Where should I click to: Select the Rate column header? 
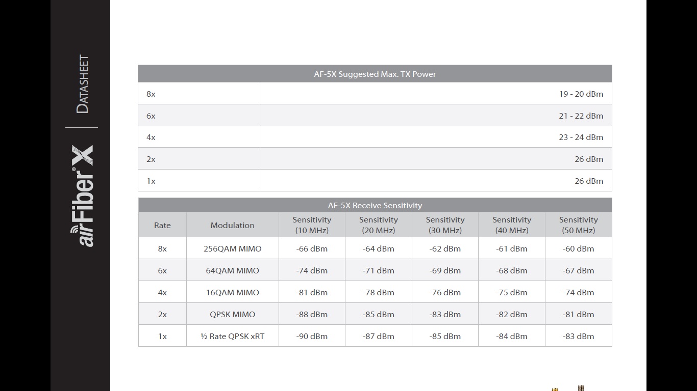pos(162,225)
